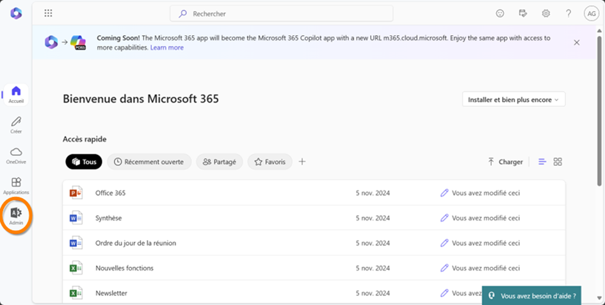Select the Récemment ouverte filter tab
This screenshot has width=605, height=305.
(x=149, y=162)
